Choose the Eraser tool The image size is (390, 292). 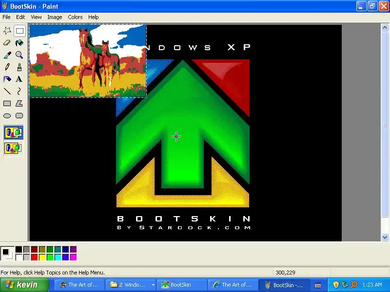[x=7, y=43]
